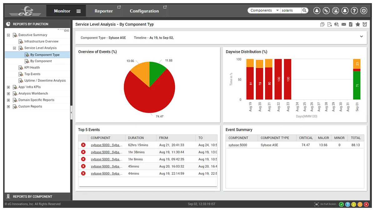Open the Reporter tab
Screen dimensions: 375x211
pyautogui.click(x=104, y=11)
